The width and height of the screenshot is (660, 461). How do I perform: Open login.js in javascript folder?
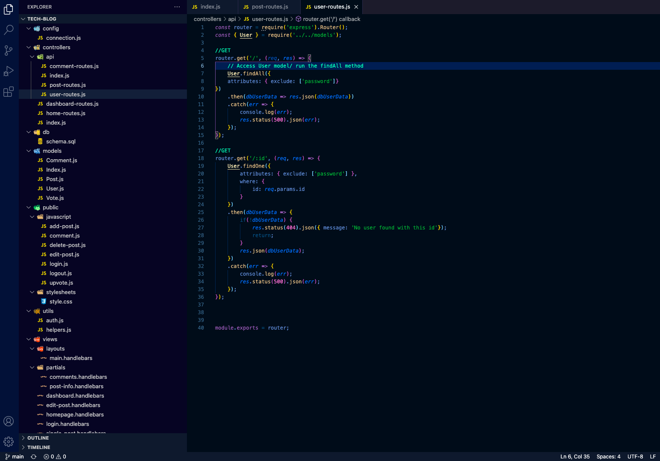coord(103,264)
